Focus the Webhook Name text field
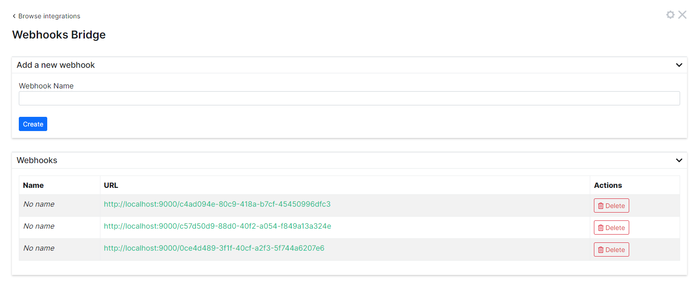This screenshot has height=296, width=698. (349, 99)
